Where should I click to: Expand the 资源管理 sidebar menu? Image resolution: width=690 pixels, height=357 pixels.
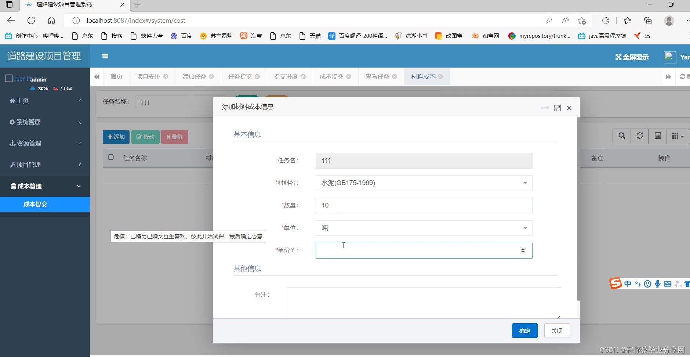click(45, 143)
